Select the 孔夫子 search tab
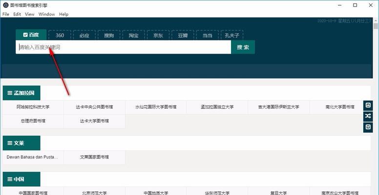 pos(232,35)
